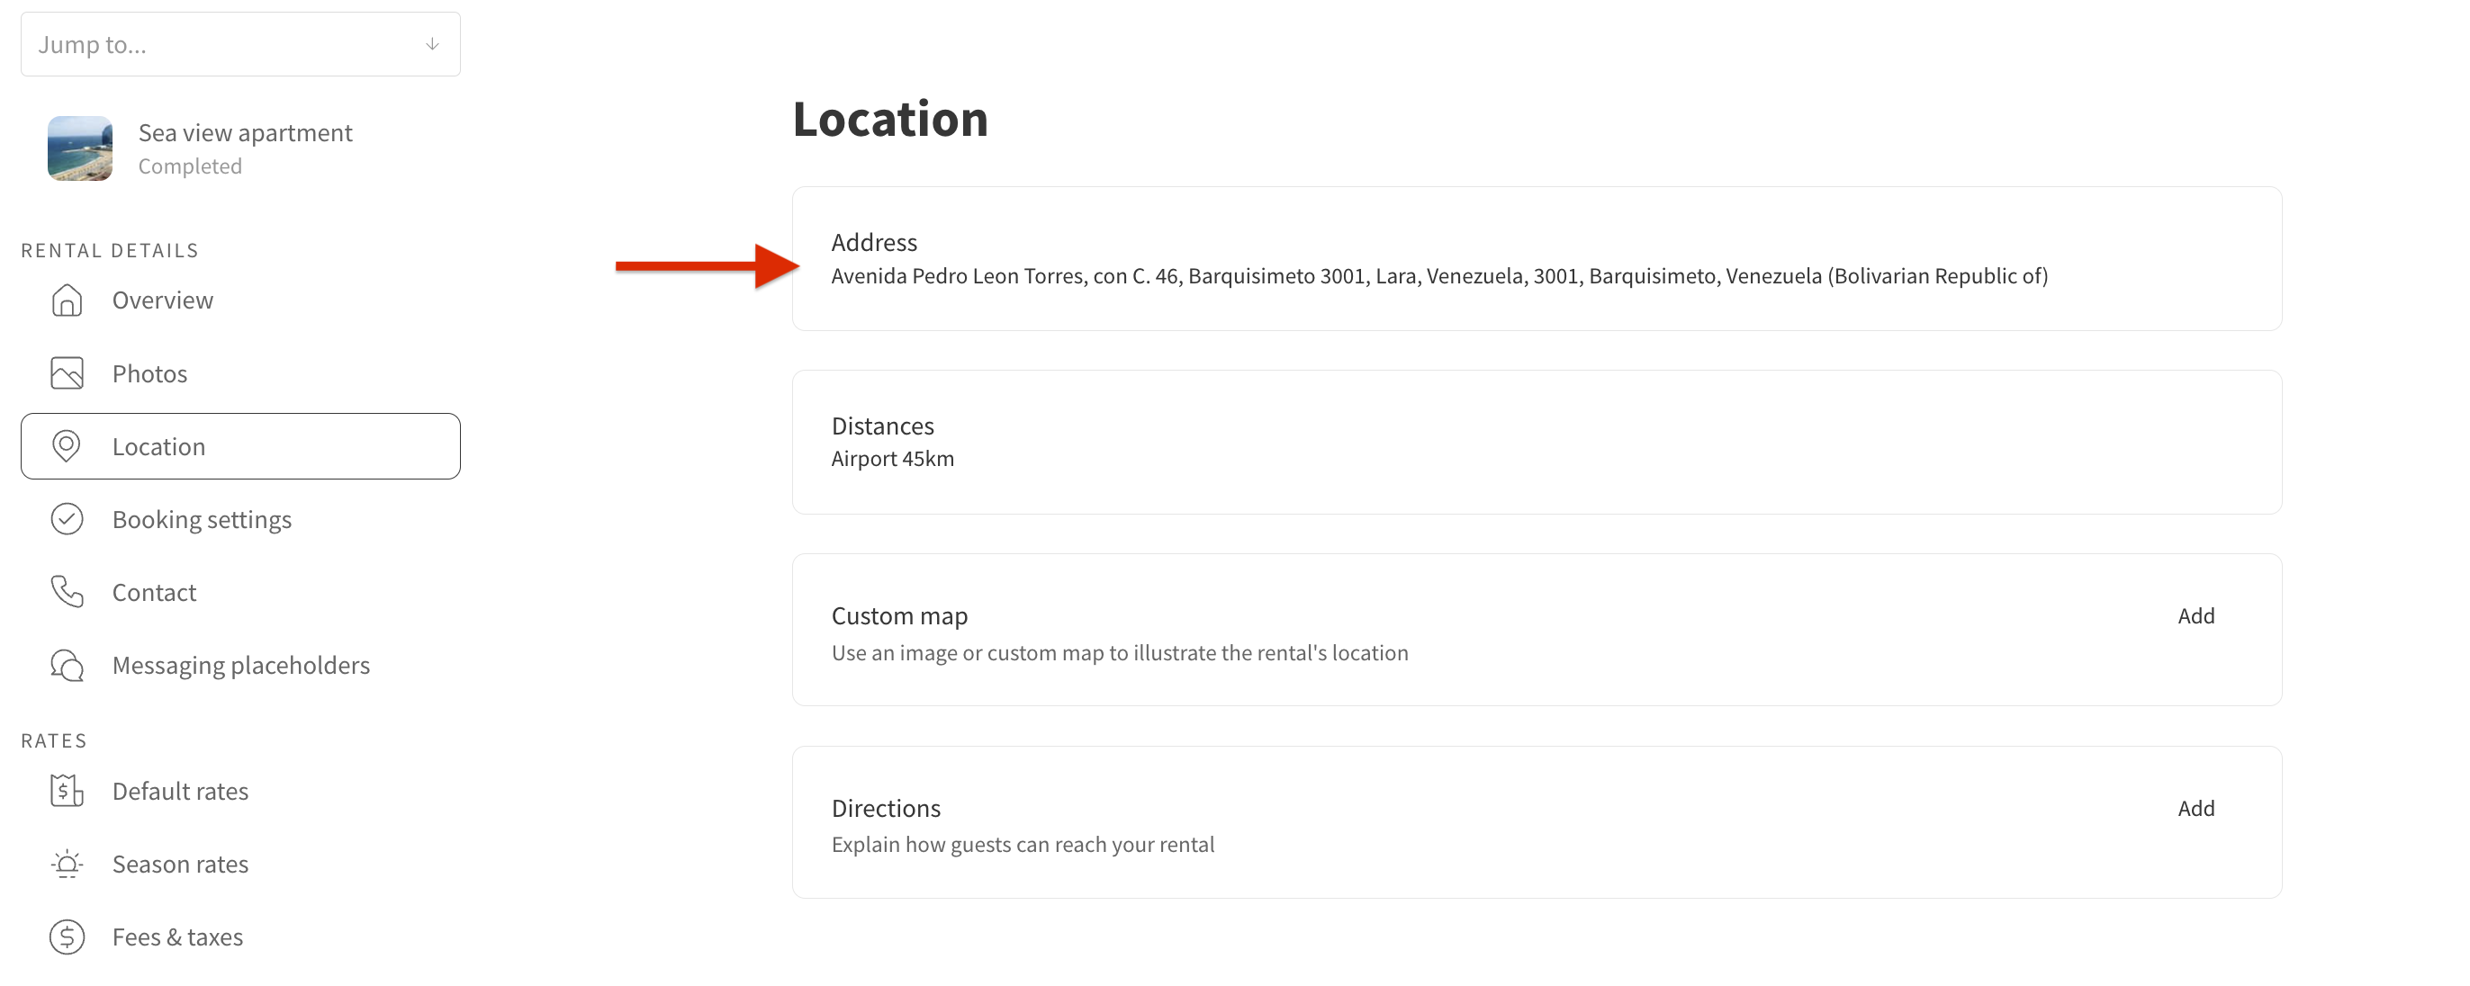Add a Custom map
The image size is (2470, 986).
(x=2195, y=615)
